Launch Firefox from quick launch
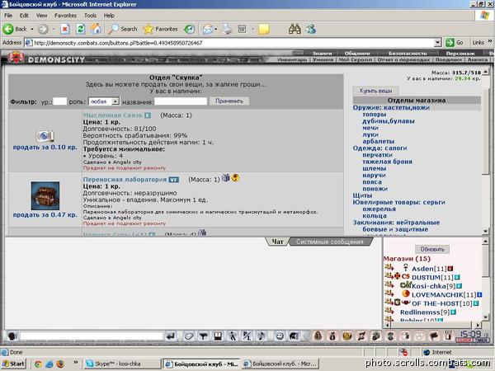The width and height of the screenshot is (495, 371). click(60, 364)
